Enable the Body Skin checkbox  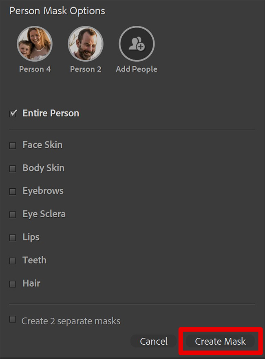point(13,169)
